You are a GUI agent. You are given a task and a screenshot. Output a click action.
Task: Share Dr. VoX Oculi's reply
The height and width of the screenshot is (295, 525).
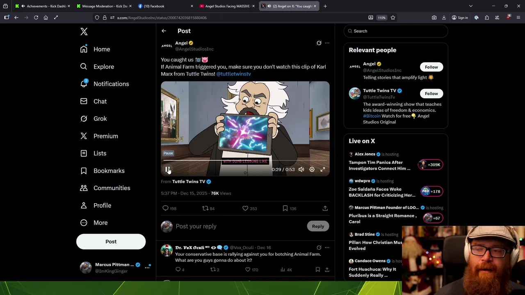click(327, 270)
